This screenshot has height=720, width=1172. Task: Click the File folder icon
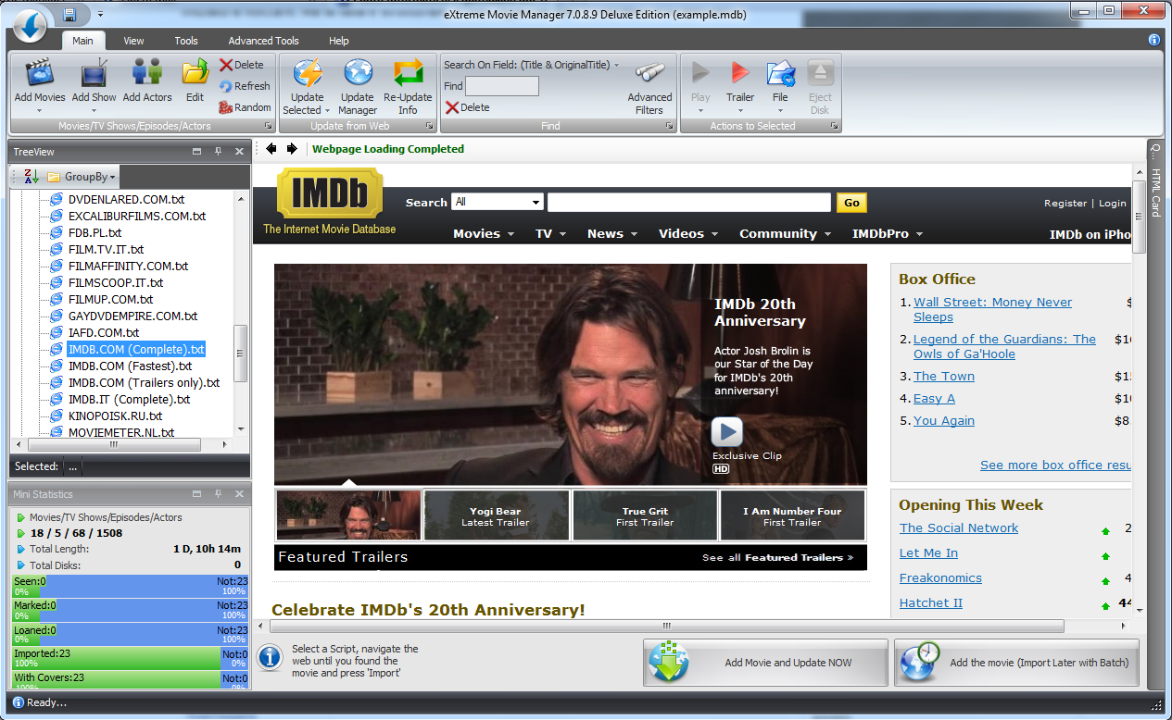tap(780, 73)
